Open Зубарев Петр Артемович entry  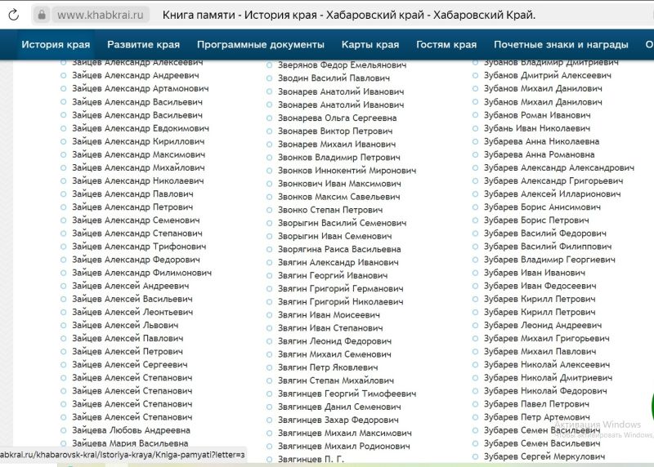(x=537, y=417)
